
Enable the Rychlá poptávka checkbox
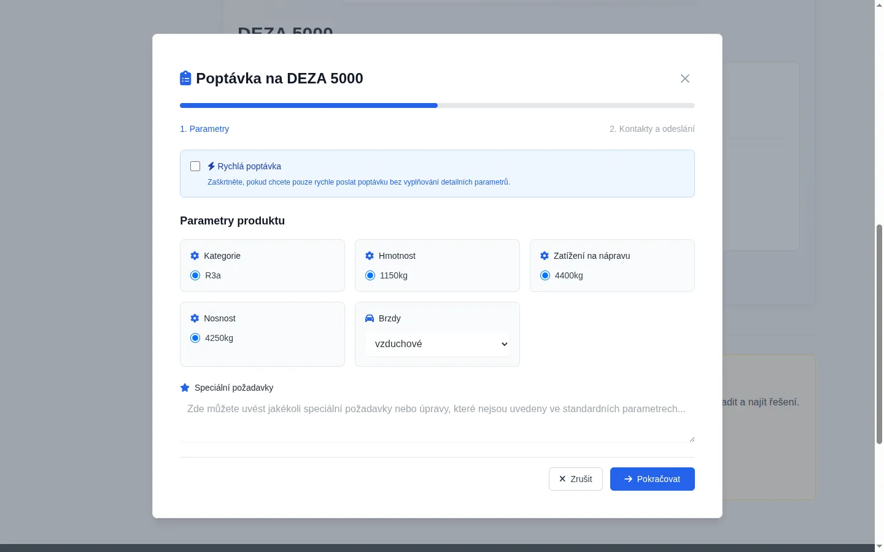195,166
